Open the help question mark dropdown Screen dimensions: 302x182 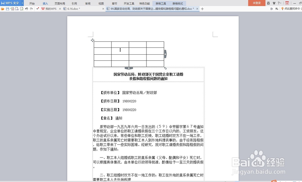click(x=279, y=3)
